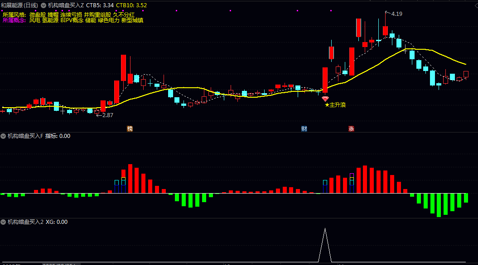Click the 和展能源(日线) stock title
This screenshot has width=478, height=265.
click(19, 5)
